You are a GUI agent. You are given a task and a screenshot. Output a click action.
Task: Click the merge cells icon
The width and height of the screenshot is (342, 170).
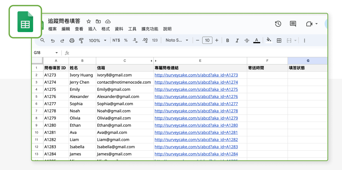(289, 40)
